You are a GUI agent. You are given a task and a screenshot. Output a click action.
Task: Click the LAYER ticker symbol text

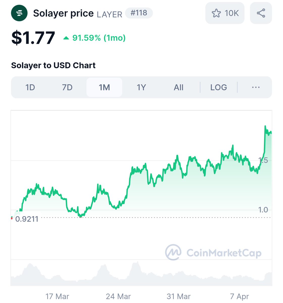110,14
